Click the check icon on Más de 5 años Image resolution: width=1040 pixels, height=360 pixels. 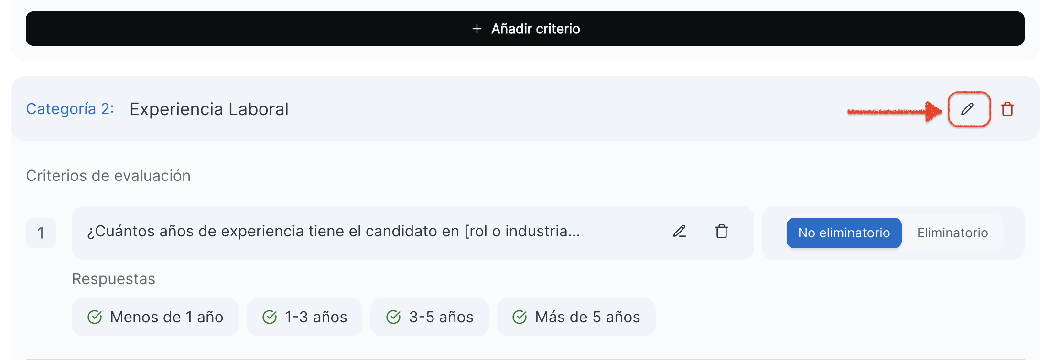(x=520, y=317)
